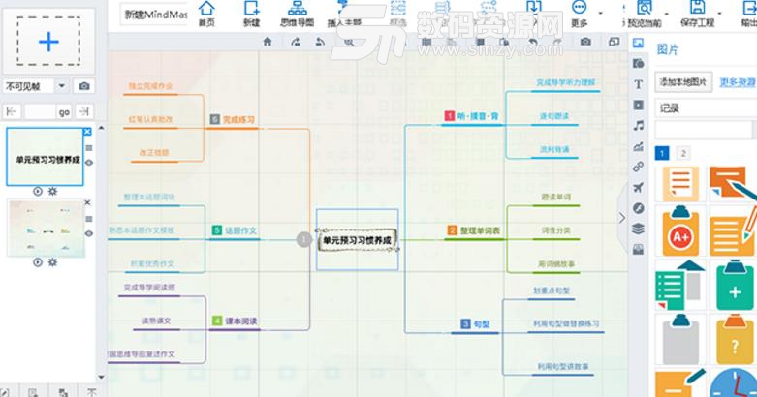
Task: Click the camera icon beside 不可见帧
Action: tap(84, 86)
